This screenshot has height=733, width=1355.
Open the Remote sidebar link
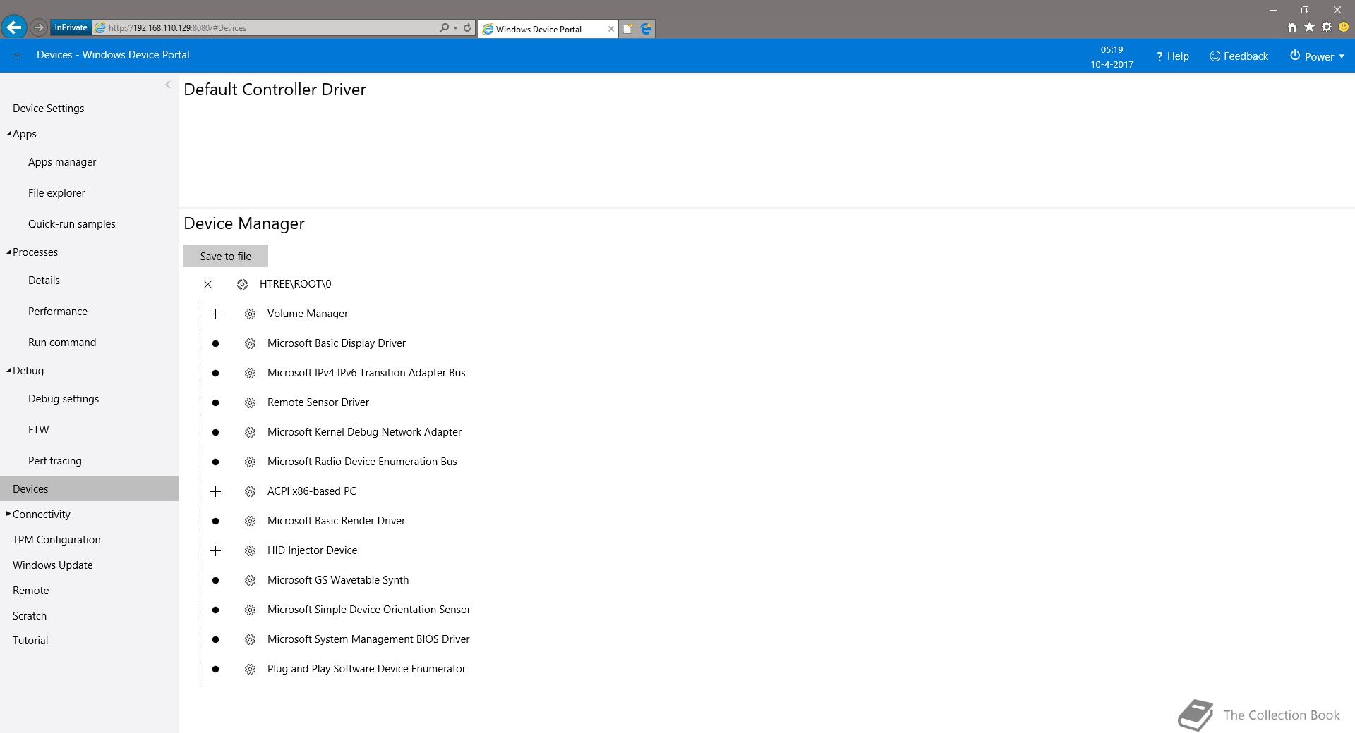click(x=31, y=590)
